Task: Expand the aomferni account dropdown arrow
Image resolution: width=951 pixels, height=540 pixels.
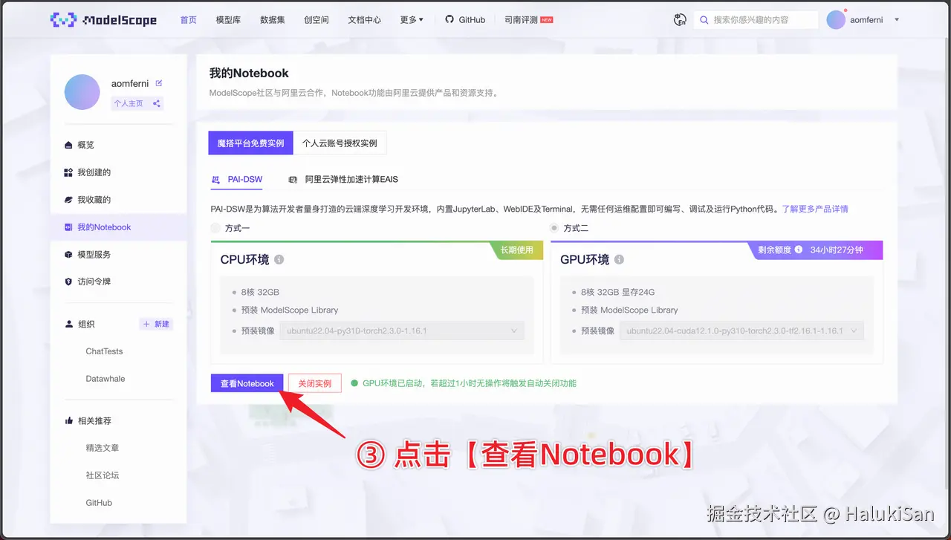Action: coord(897,20)
